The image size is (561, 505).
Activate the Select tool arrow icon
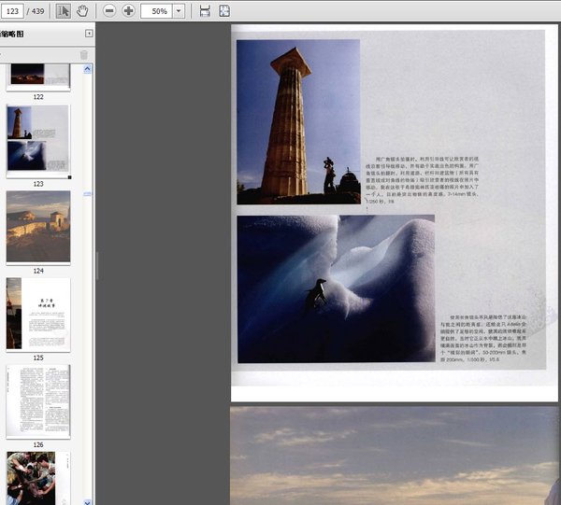tap(64, 10)
